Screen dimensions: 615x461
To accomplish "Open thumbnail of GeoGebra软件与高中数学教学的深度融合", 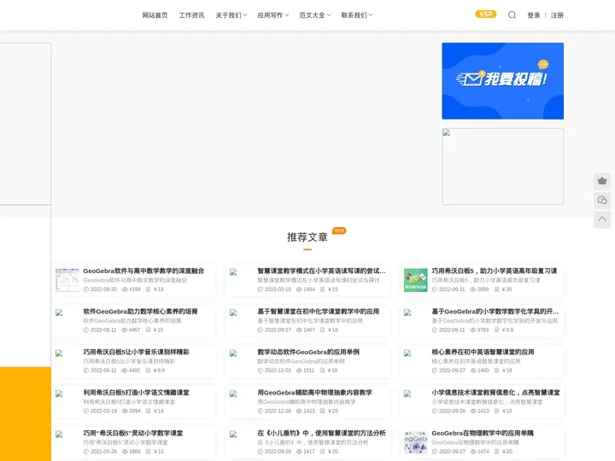I will coord(67,280).
